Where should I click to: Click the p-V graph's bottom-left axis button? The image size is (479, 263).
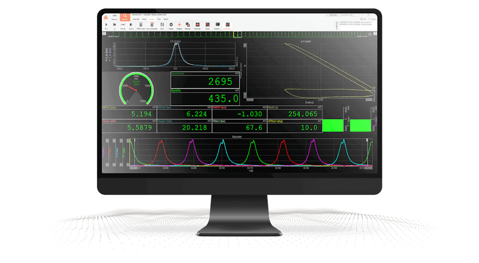coord(245,96)
